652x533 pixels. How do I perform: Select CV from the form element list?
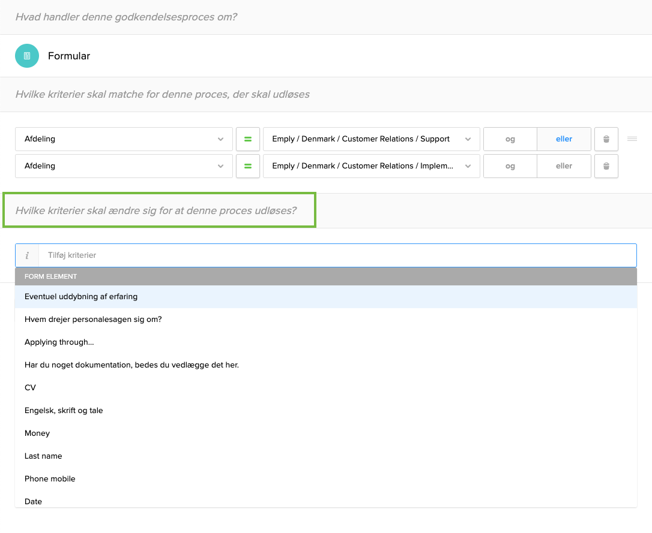[x=29, y=387]
